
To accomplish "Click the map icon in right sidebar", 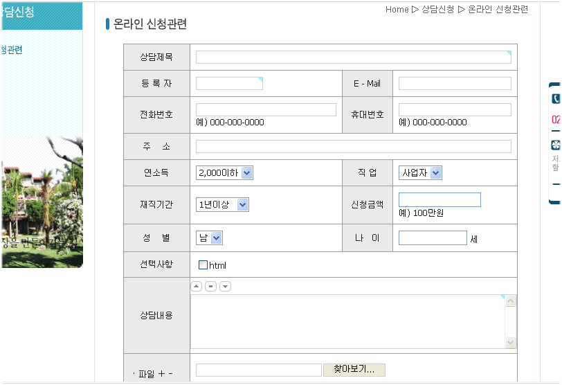I will 556,145.
